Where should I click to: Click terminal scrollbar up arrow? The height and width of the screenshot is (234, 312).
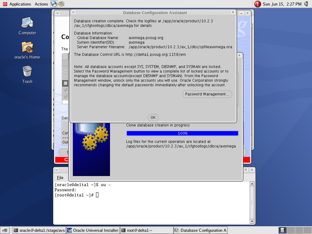pyautogui.click(x=252, y=184)
